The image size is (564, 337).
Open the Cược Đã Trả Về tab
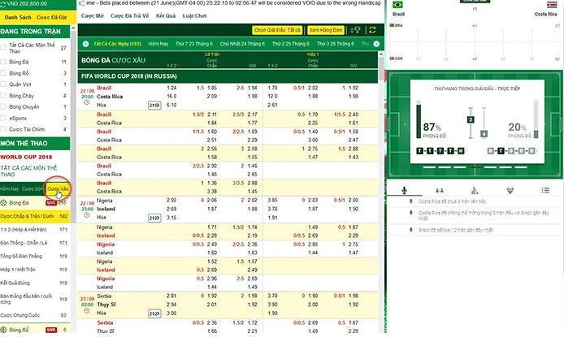coord(129,15)
